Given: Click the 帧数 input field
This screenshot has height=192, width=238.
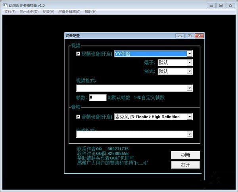Looking at the screenshot, I should click(x=98, y=97).
